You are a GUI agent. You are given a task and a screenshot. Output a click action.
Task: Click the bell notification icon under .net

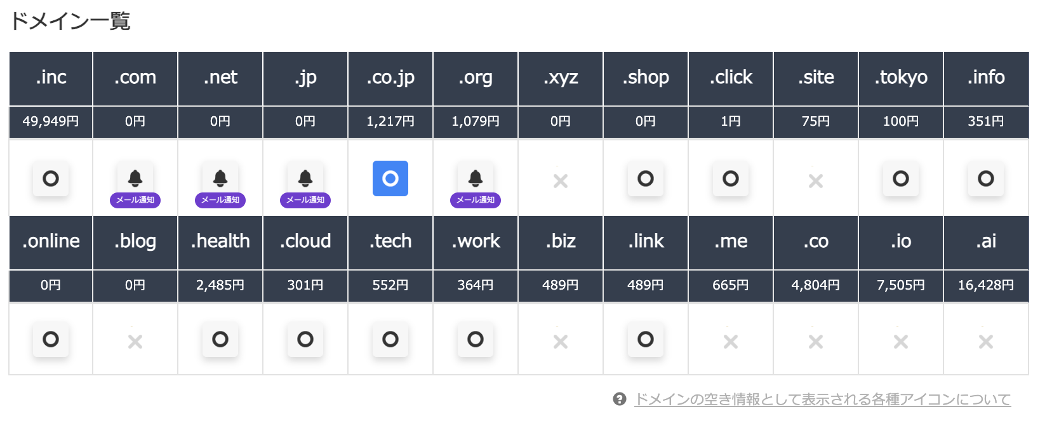[x=220, y=178]
